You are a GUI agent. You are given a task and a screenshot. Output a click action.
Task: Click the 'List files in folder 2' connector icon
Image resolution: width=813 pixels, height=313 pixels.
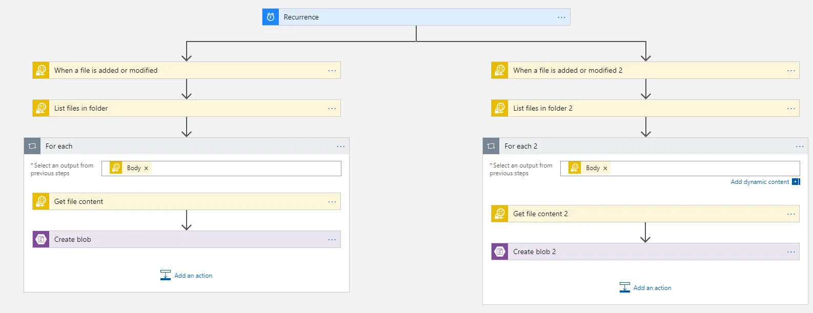pos(500,108)
